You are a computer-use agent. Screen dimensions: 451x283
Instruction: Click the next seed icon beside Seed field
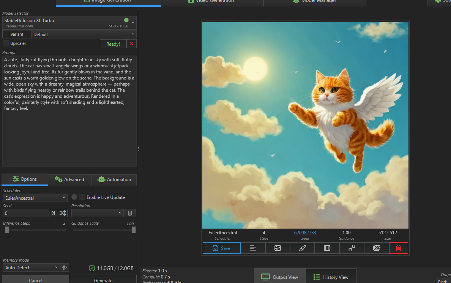[x=53, y=213]
